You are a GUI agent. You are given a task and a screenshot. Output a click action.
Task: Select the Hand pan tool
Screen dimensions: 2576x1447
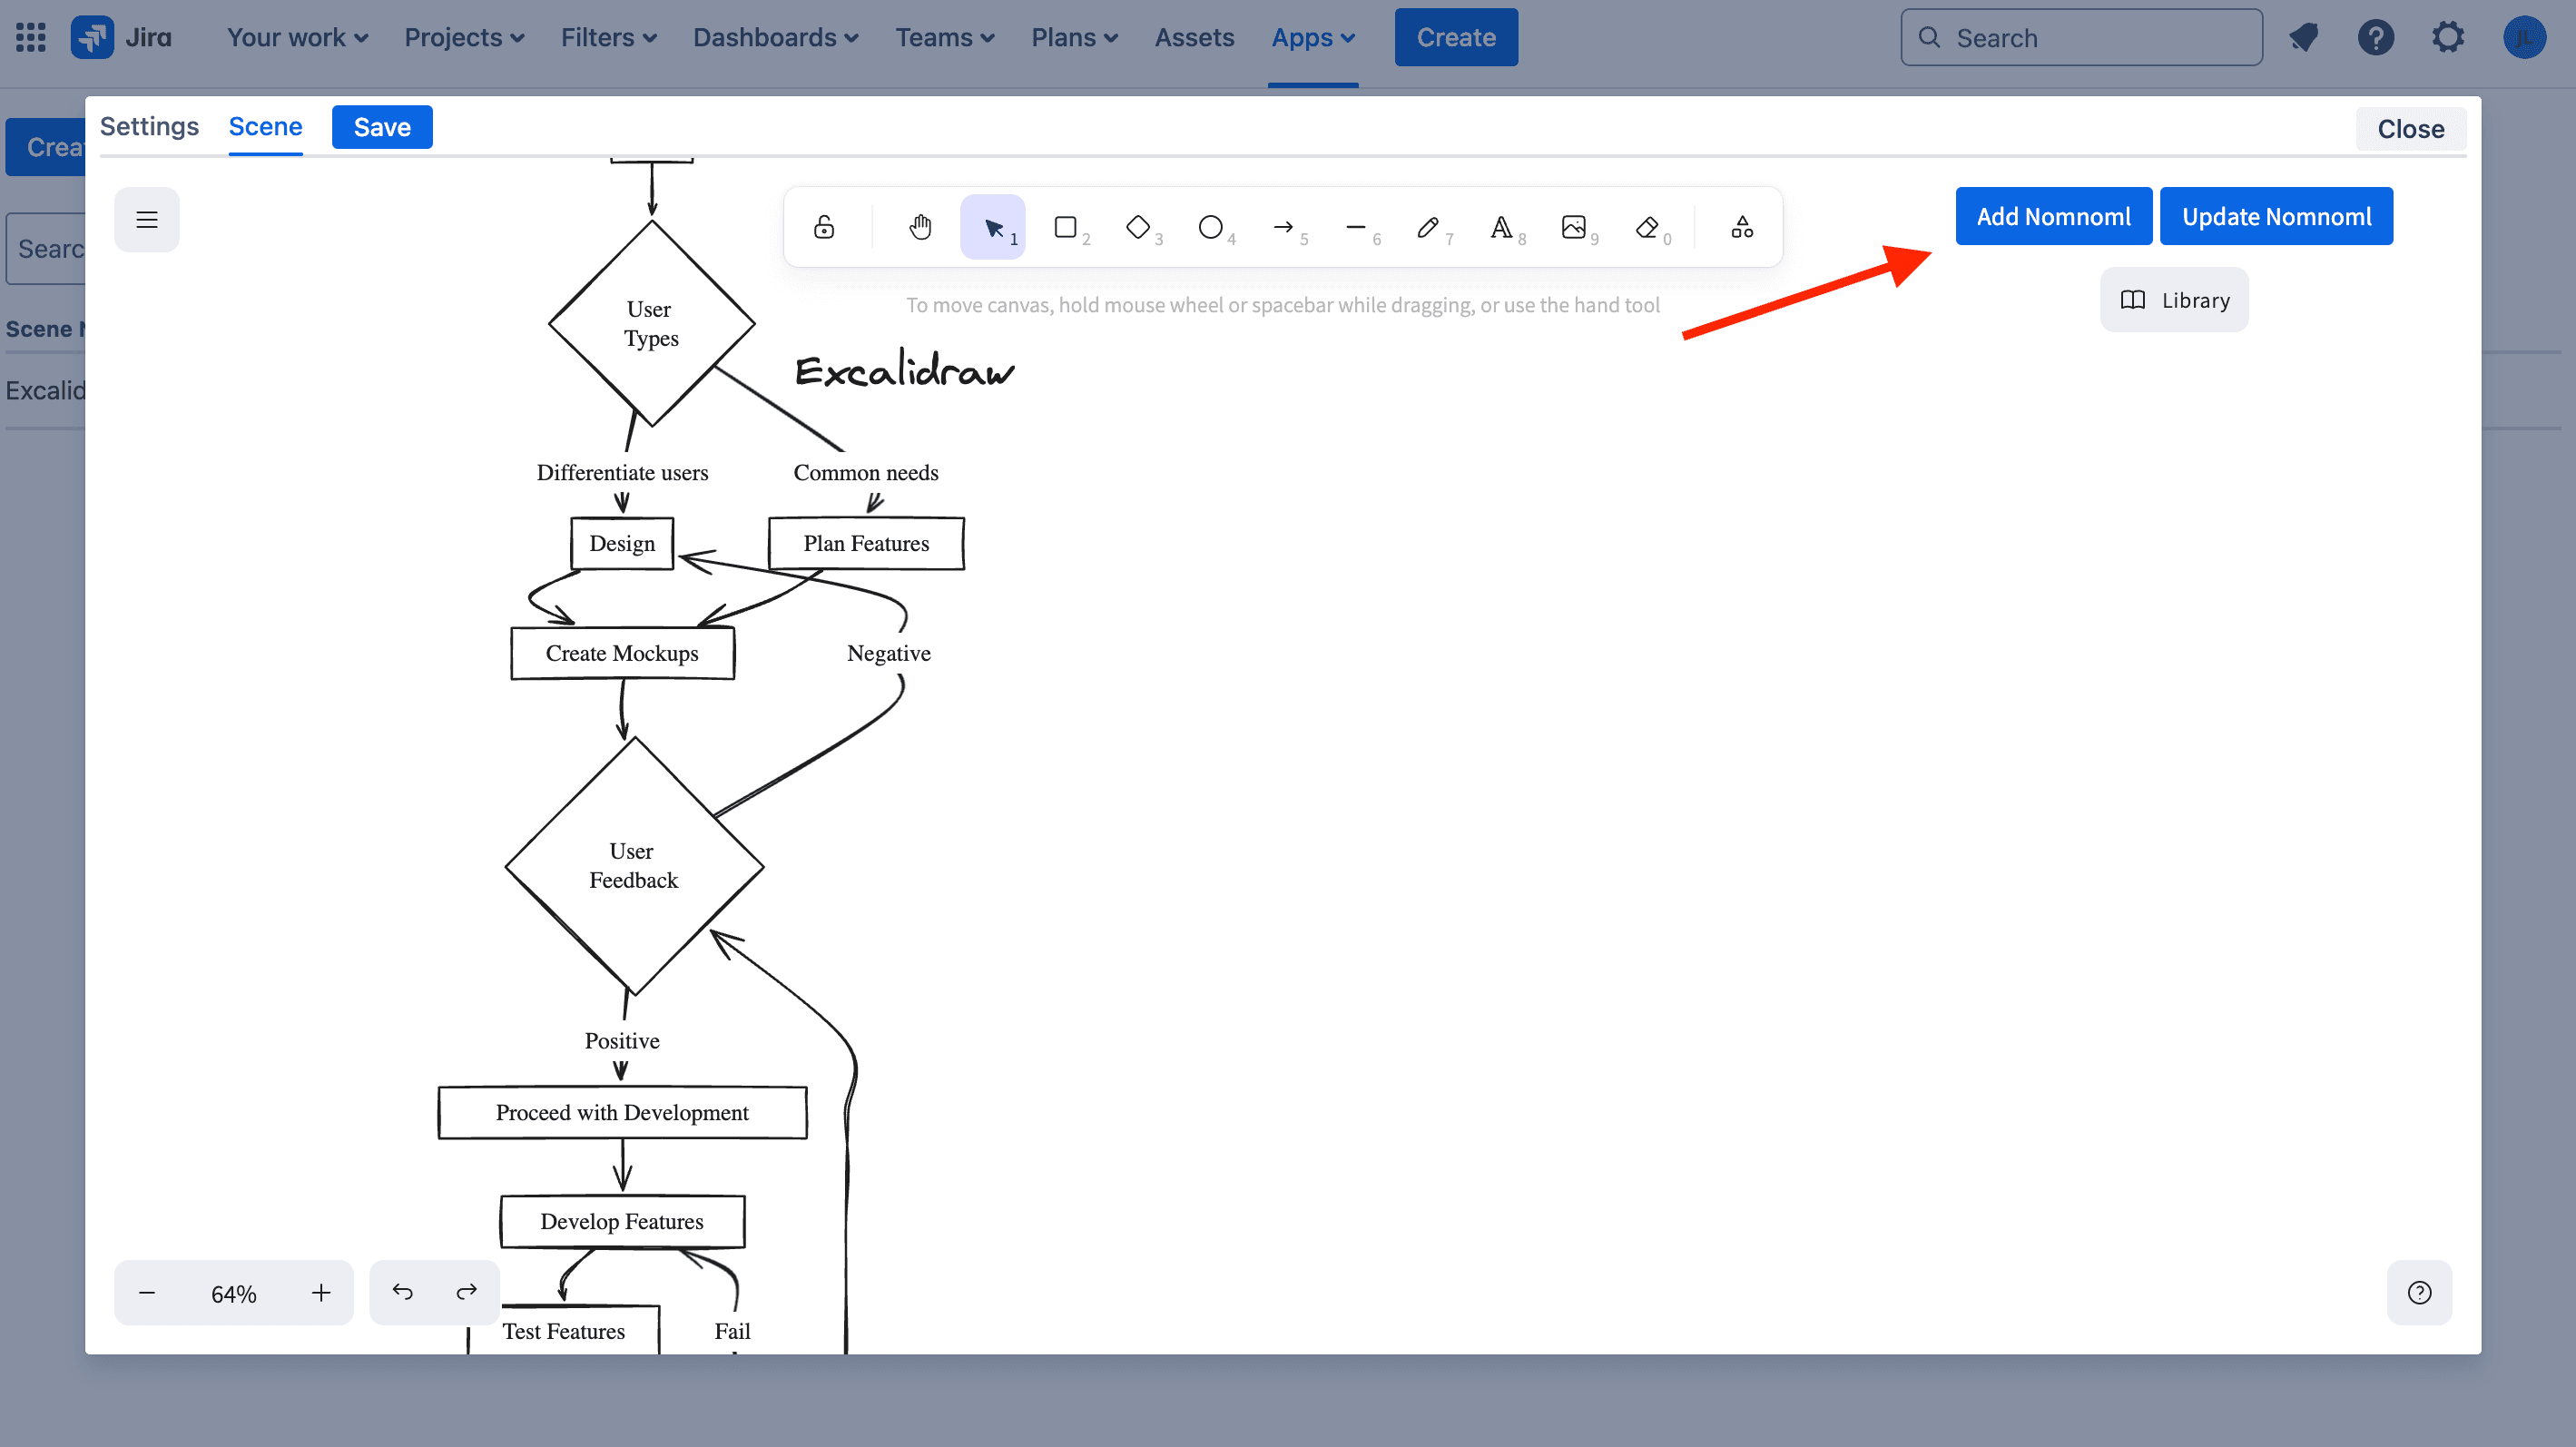coord(920,227)
